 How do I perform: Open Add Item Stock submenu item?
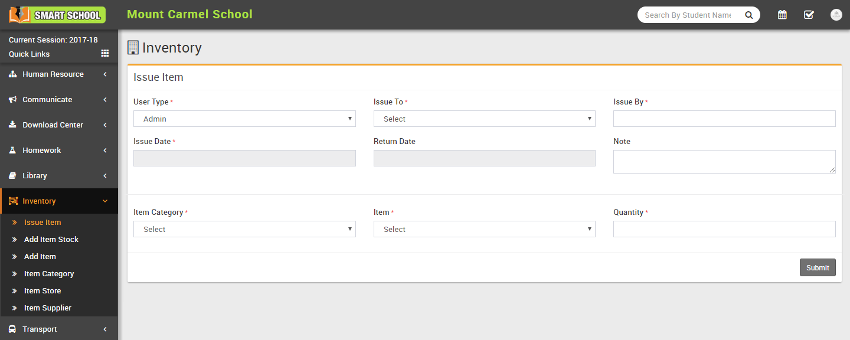pyautogui.click(x=51, y=240)
